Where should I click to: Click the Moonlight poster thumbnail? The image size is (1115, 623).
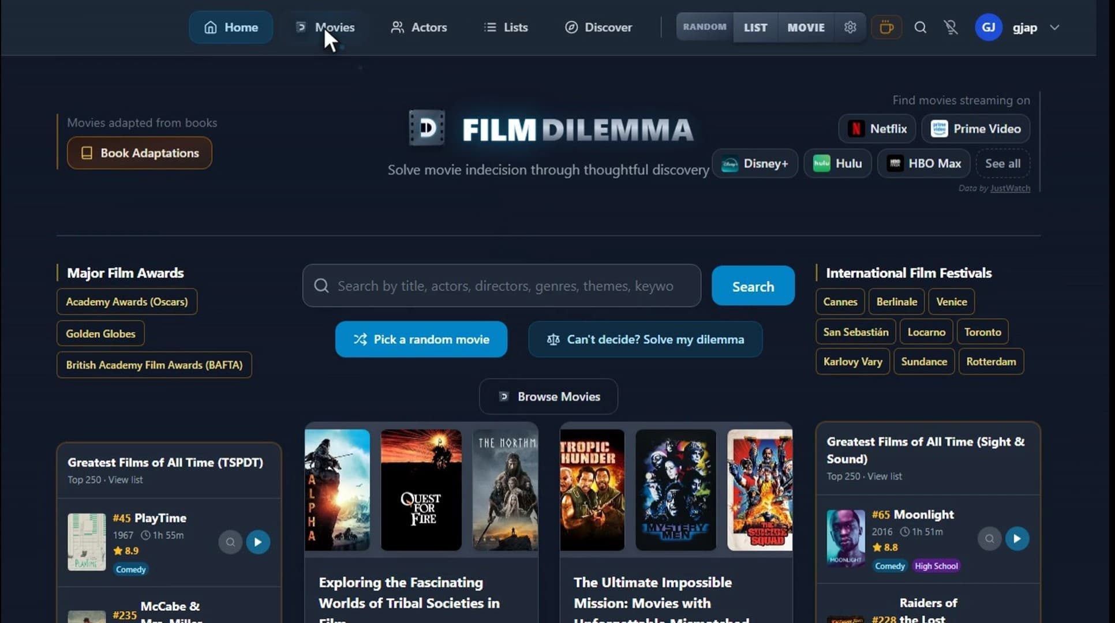pyautogui.click(x=845, y=538)
